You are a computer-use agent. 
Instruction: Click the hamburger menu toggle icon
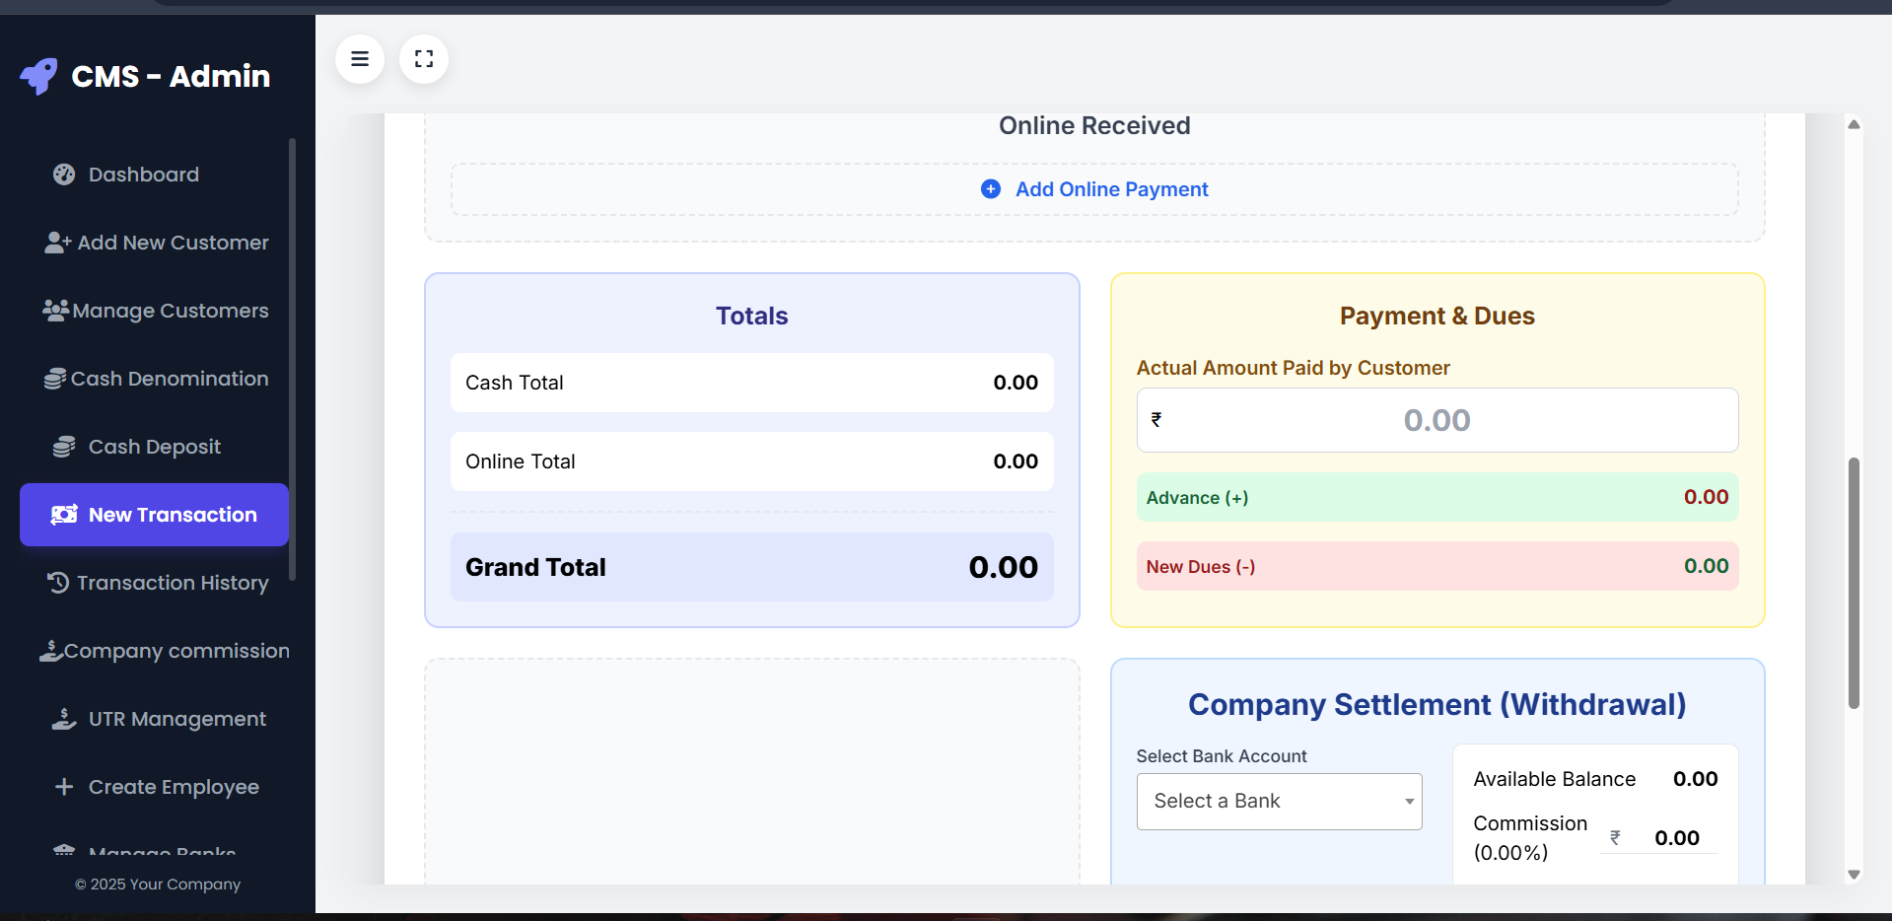360,59
